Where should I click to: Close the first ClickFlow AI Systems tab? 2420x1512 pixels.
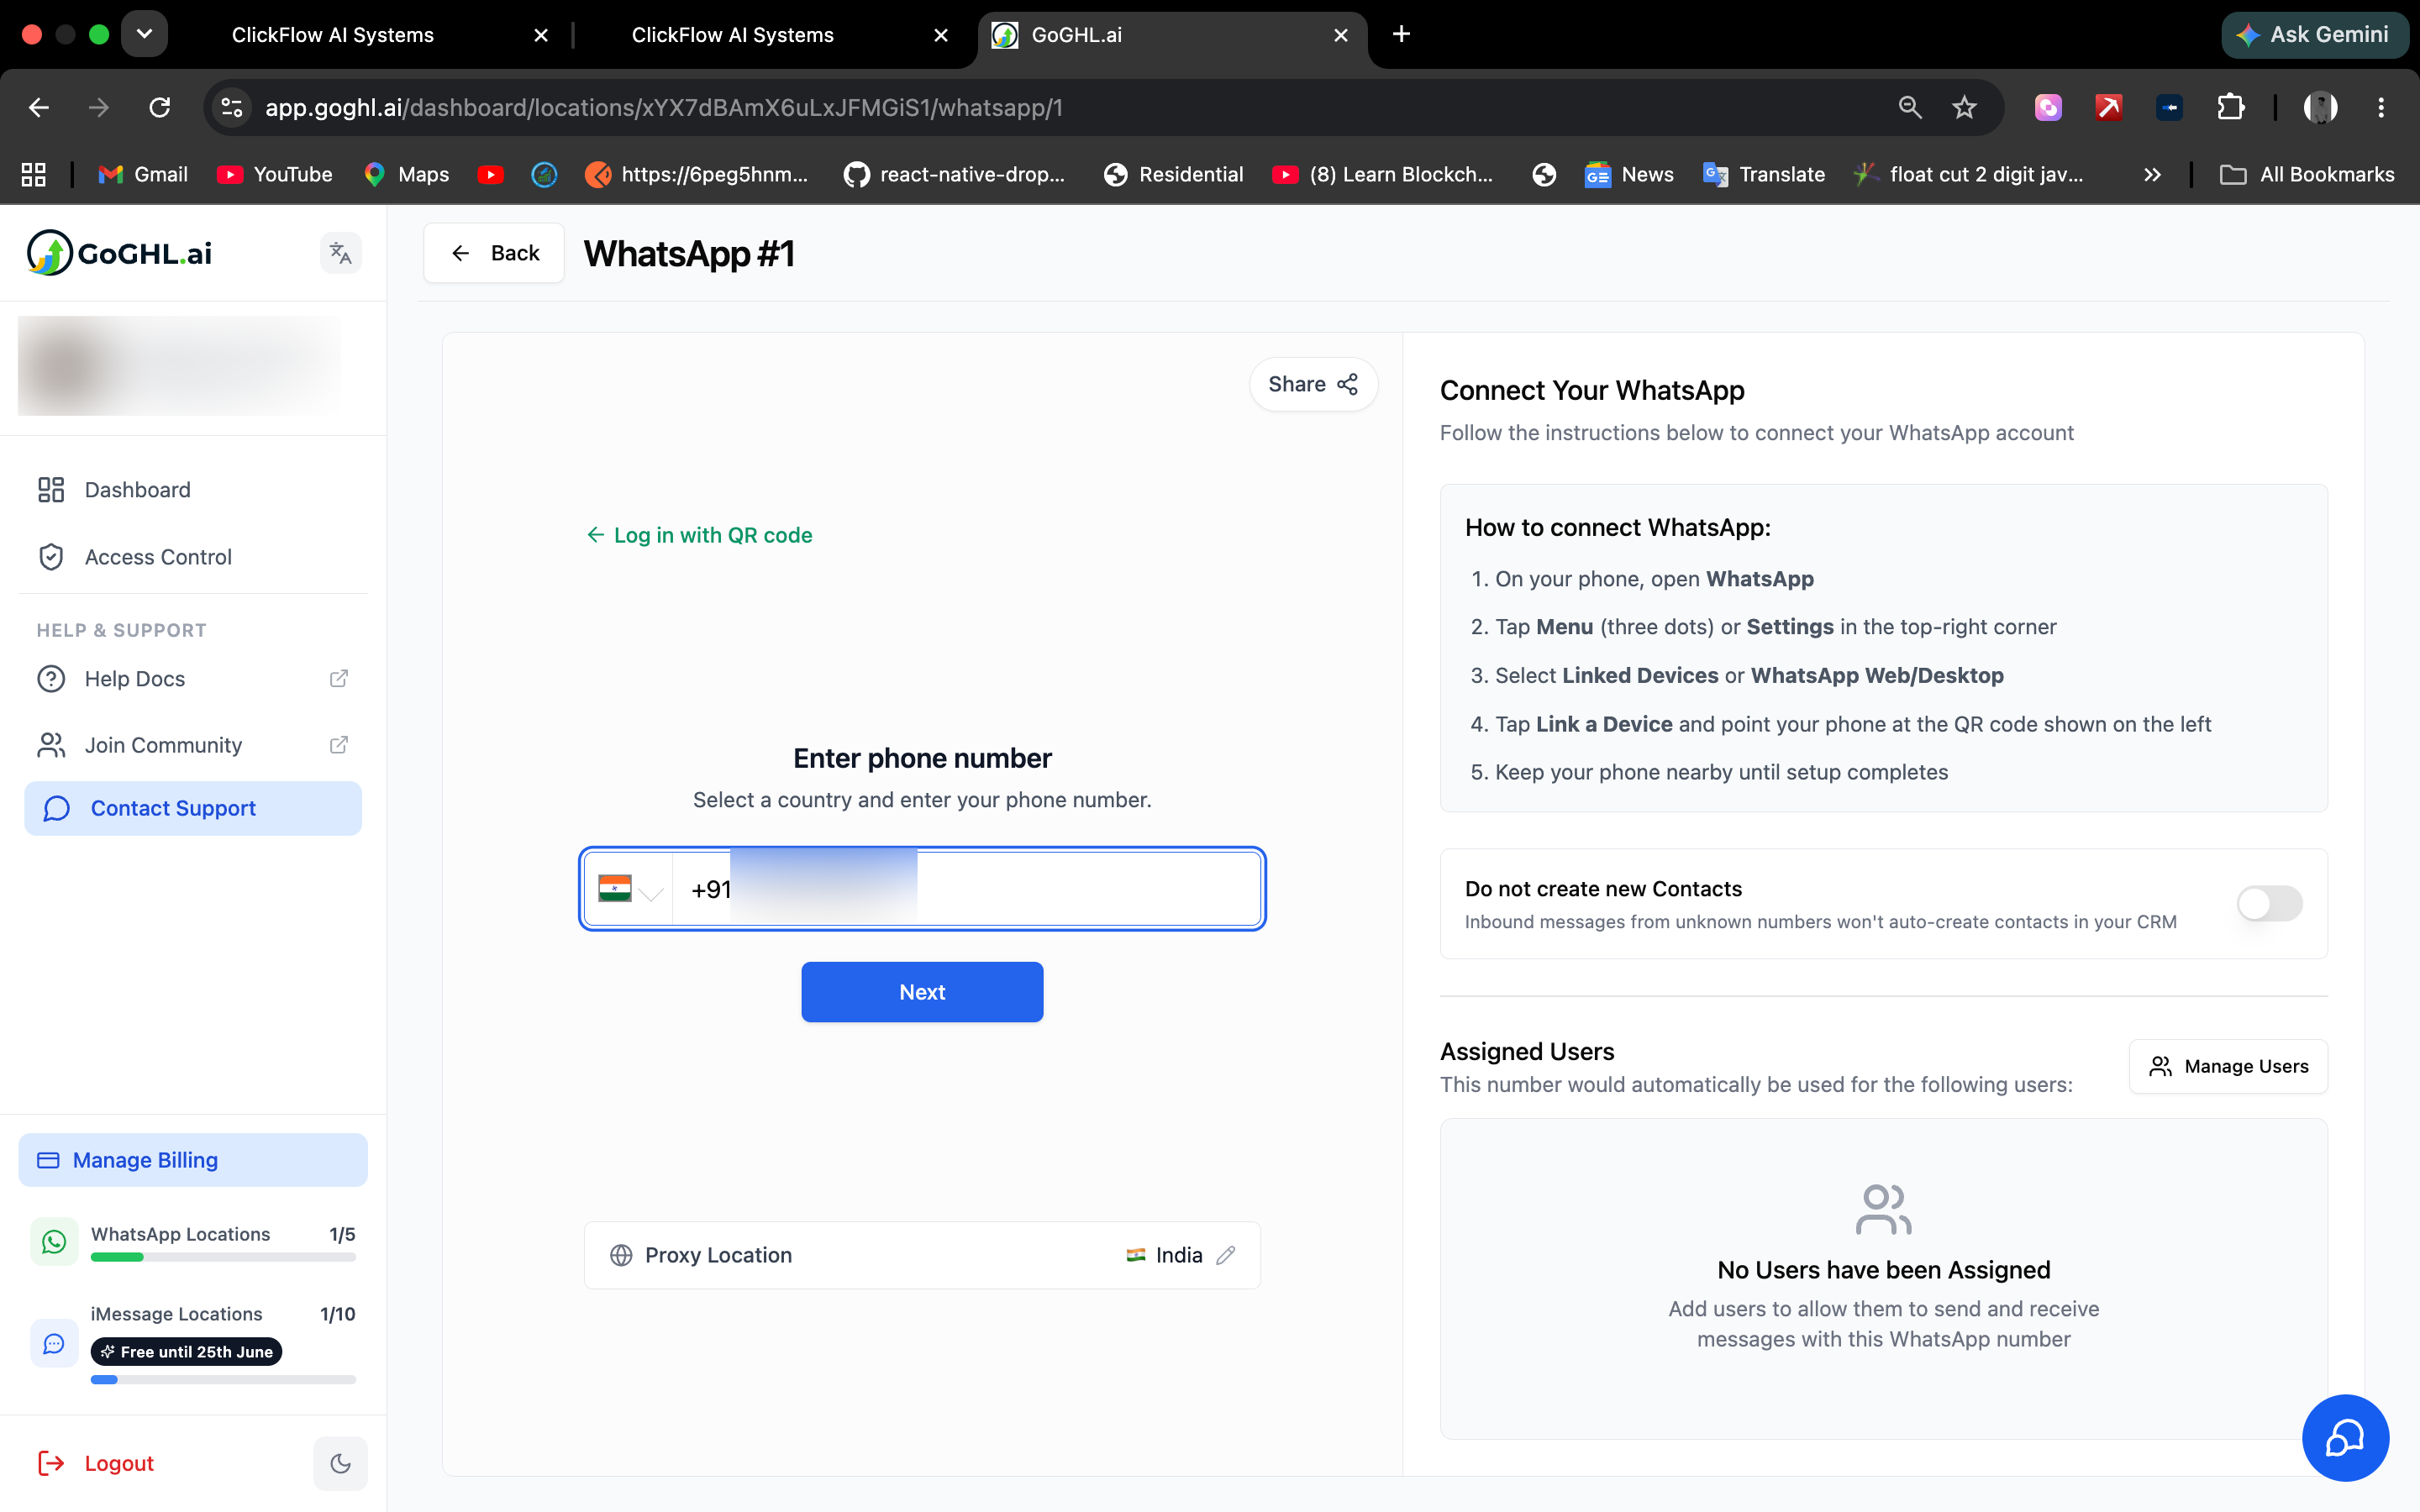click(x=541, y=35)
